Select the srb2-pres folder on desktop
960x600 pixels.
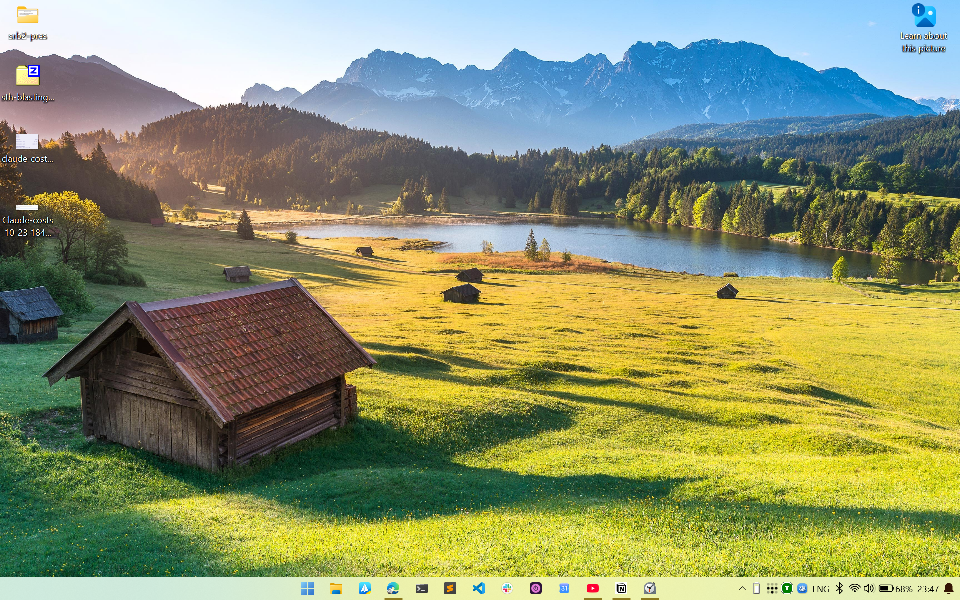[x=28, y=23]
